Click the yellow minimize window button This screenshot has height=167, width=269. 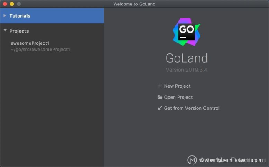tap(11, 4)
